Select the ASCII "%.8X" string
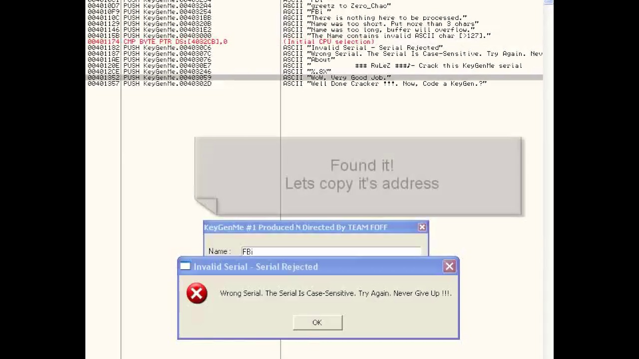This screenshot has height=359, width=639. (307, 72)
